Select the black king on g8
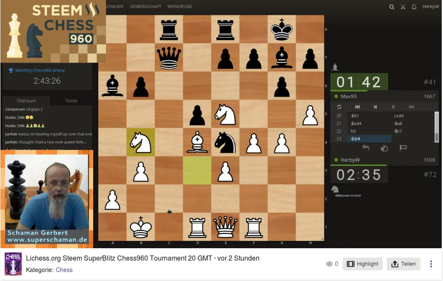The width and height of the screenshot is (443, 281). [x=282, y=29]
